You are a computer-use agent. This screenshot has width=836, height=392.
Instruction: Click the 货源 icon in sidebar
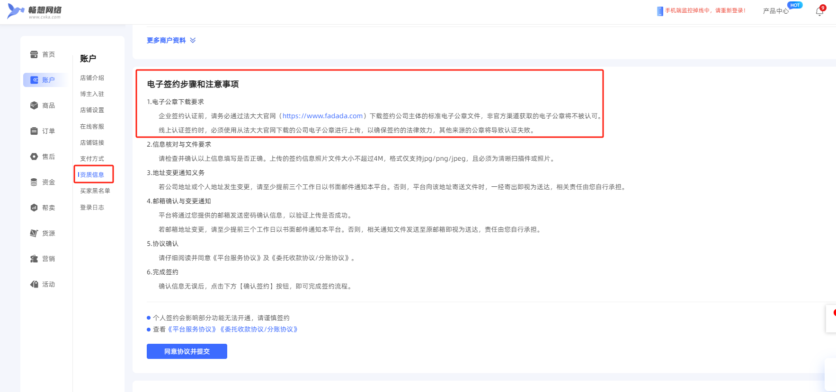[x=34, y=233]
